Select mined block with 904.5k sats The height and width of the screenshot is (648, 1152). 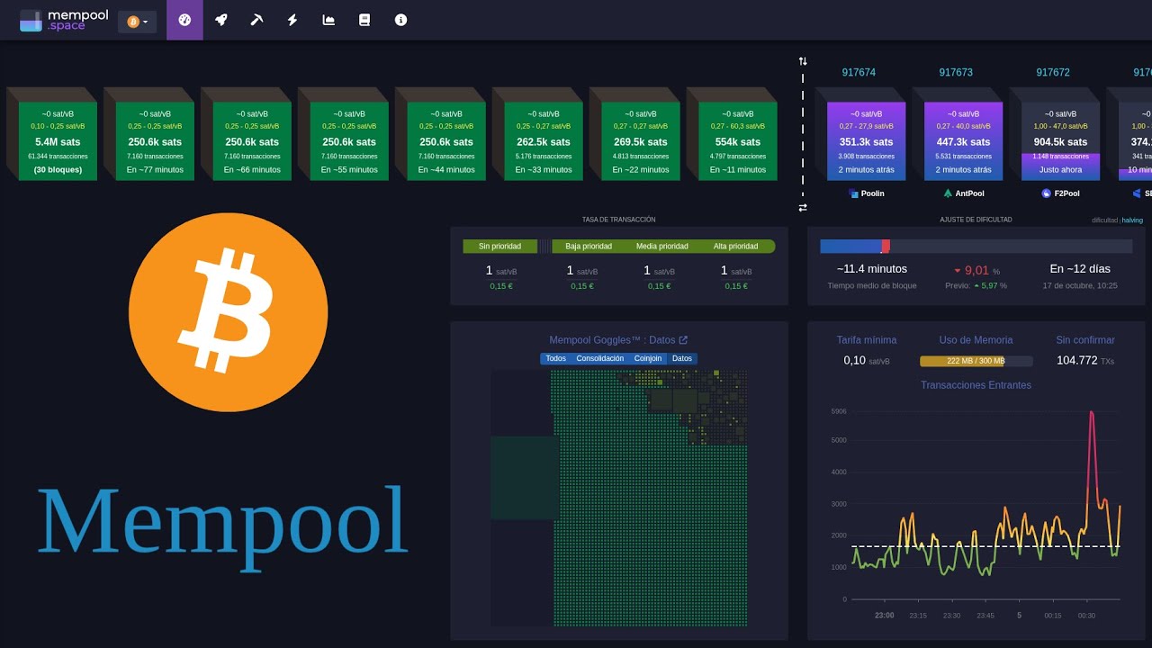[x=1060, y=141]
